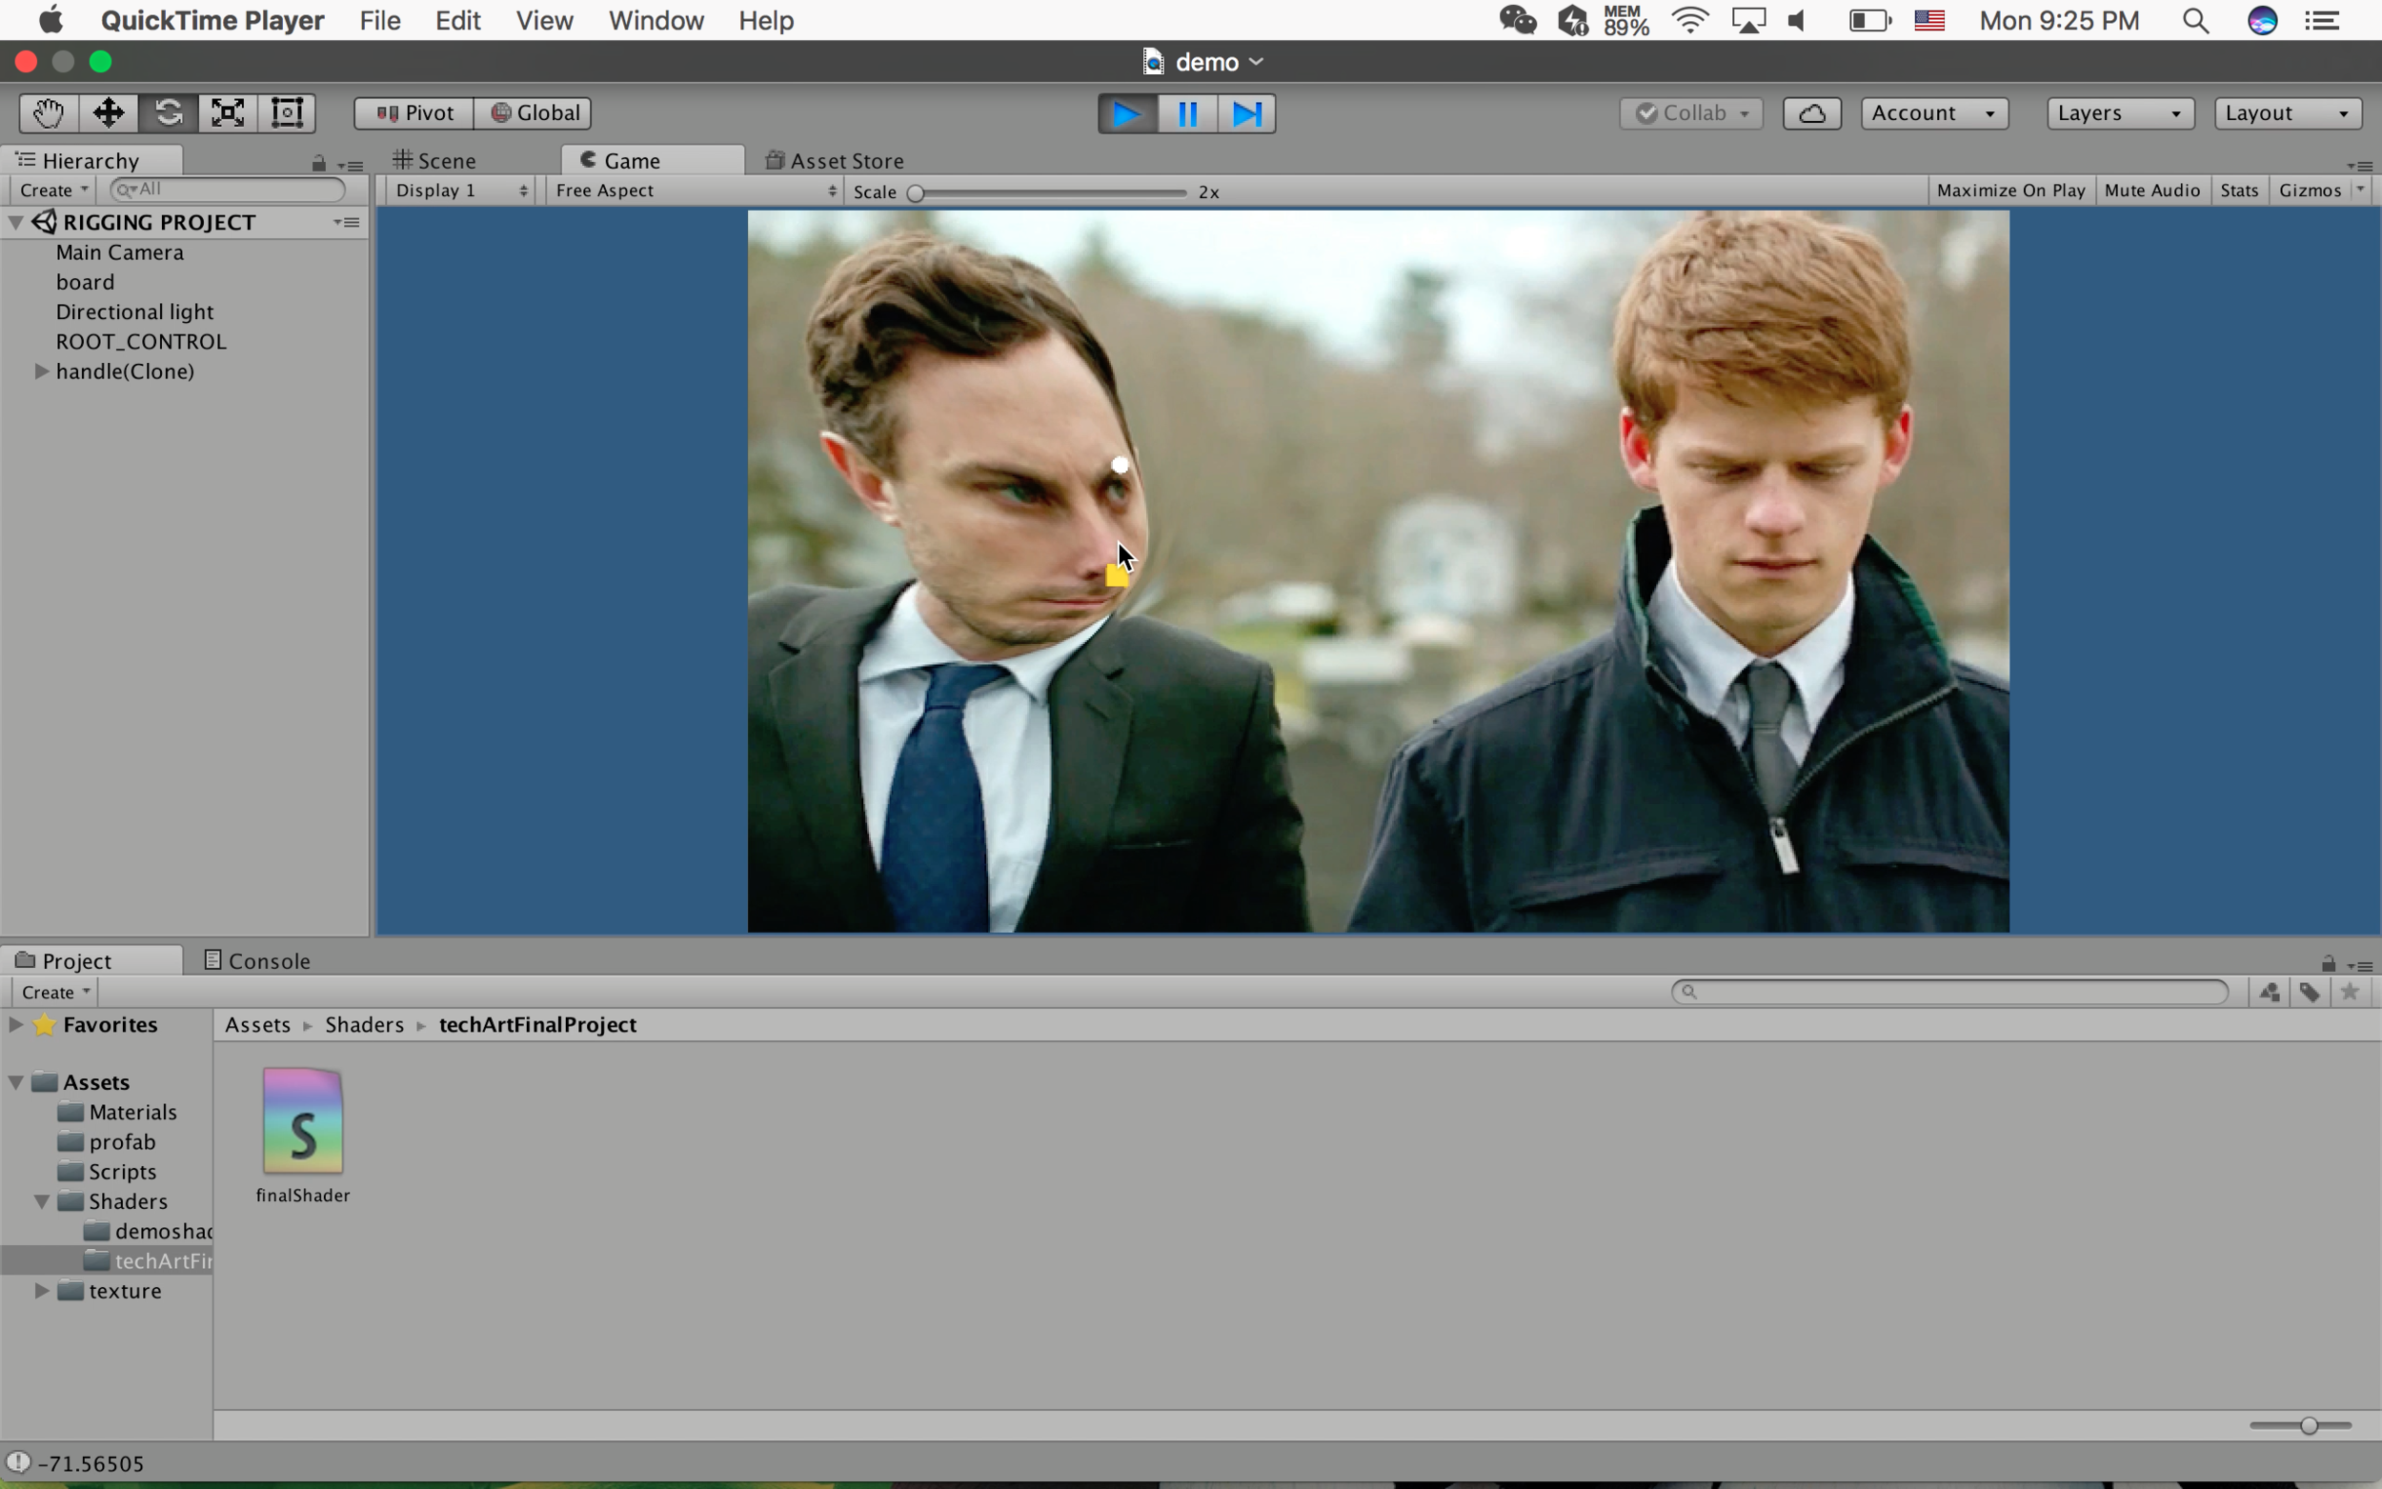Select the Scale tool

point(228,113)
